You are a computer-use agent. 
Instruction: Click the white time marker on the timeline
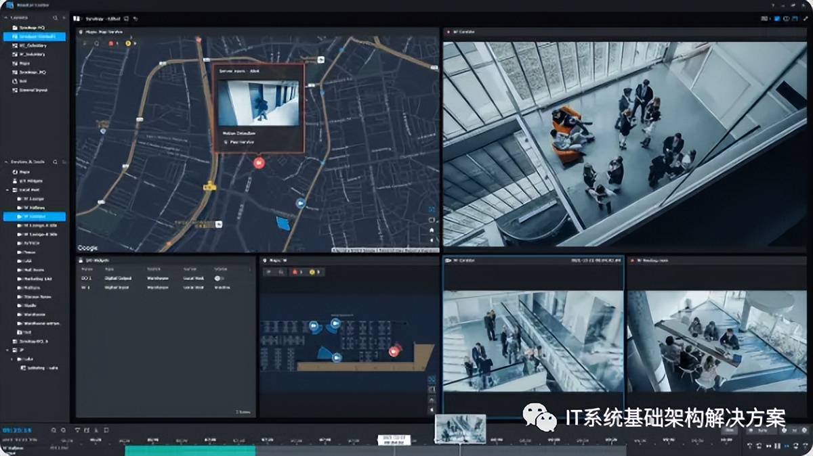395,440
